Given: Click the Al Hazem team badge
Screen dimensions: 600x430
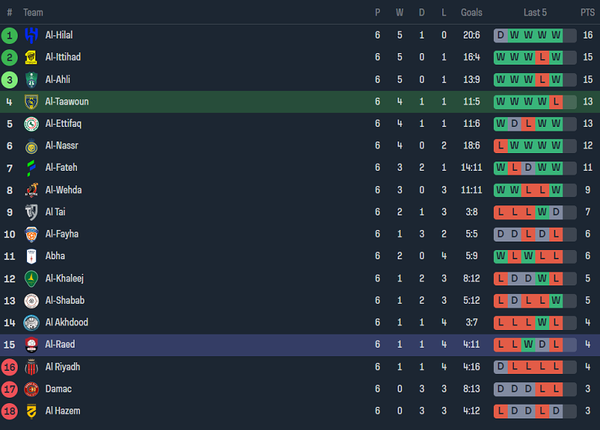Looking at the screenshot, I should [32, 412].
